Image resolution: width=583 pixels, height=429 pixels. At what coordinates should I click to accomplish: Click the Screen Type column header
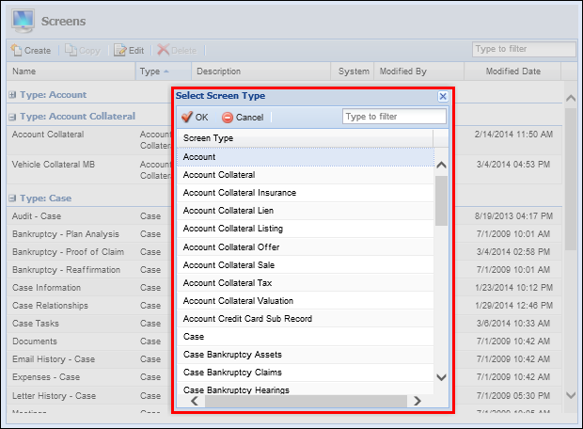tap(305, 138)
